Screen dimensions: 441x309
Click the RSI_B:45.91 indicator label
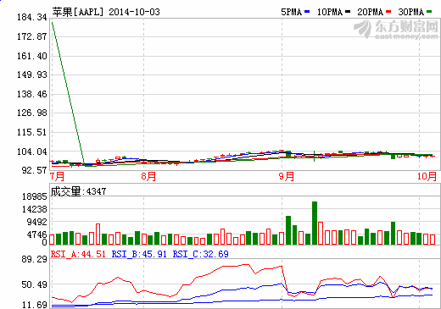click(139, 254)
